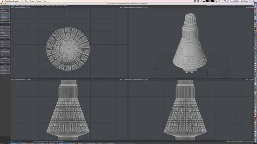Open the Wireframe dropdown in Right viewport
Screen dimensions: 257x144
142,80
